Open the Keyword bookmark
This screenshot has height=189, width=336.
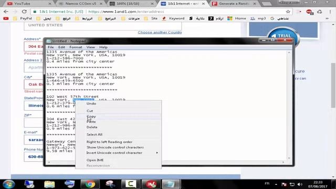point(173,19)
